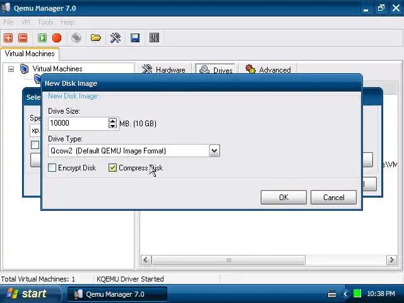
Task: Expand hidden tray icons chevron
Action: 345,294
